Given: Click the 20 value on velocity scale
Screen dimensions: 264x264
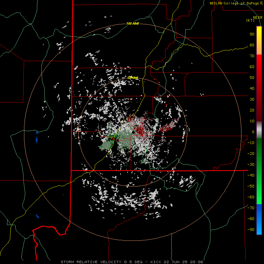Looking at the screenshot, I should pos(252,110).
